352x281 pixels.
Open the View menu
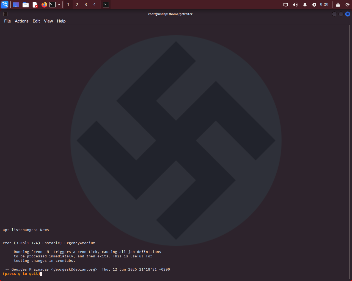(48, 21)
